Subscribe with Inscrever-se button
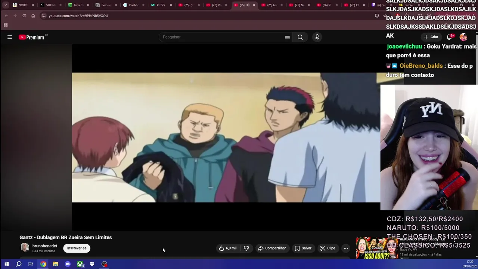478x269 pixels. (x=77, y=248)
